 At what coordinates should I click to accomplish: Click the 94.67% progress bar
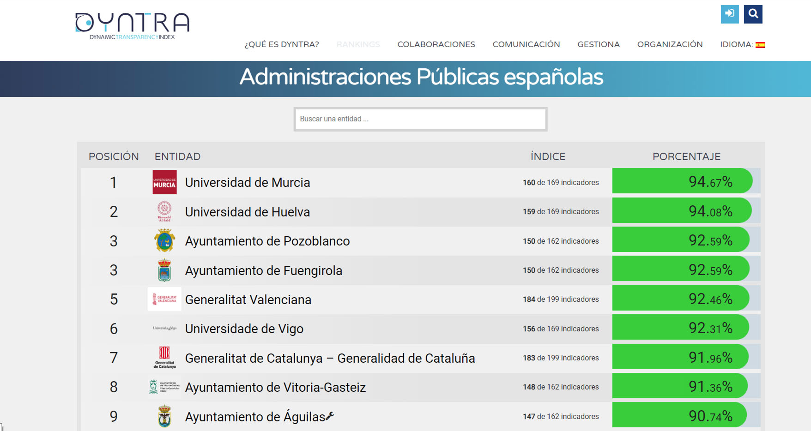tap(682, 181)
